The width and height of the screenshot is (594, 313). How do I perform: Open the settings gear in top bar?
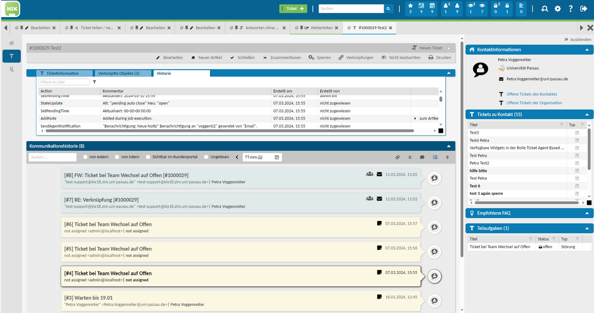click(558, 8)
